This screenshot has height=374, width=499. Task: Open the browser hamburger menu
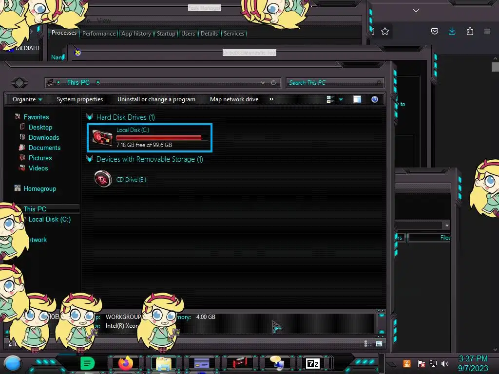[487, 31]
